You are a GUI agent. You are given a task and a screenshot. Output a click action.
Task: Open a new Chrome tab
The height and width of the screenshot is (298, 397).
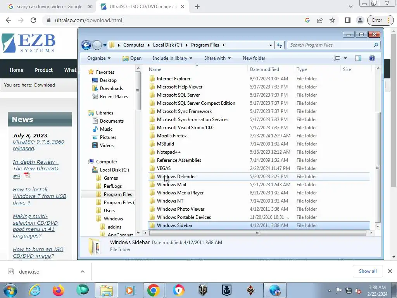197,7
